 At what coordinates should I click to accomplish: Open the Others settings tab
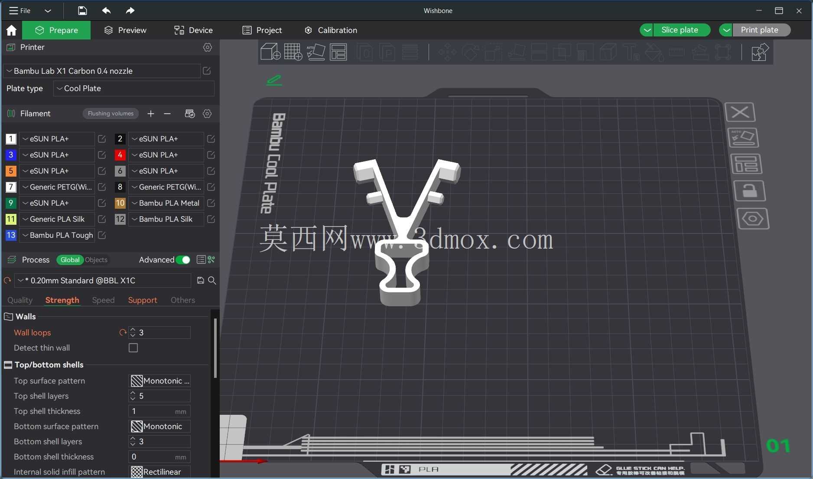[x=183, y=300]
